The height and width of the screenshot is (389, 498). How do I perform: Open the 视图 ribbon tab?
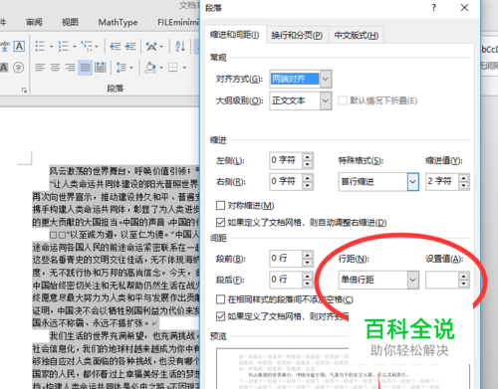pos(70,22)
